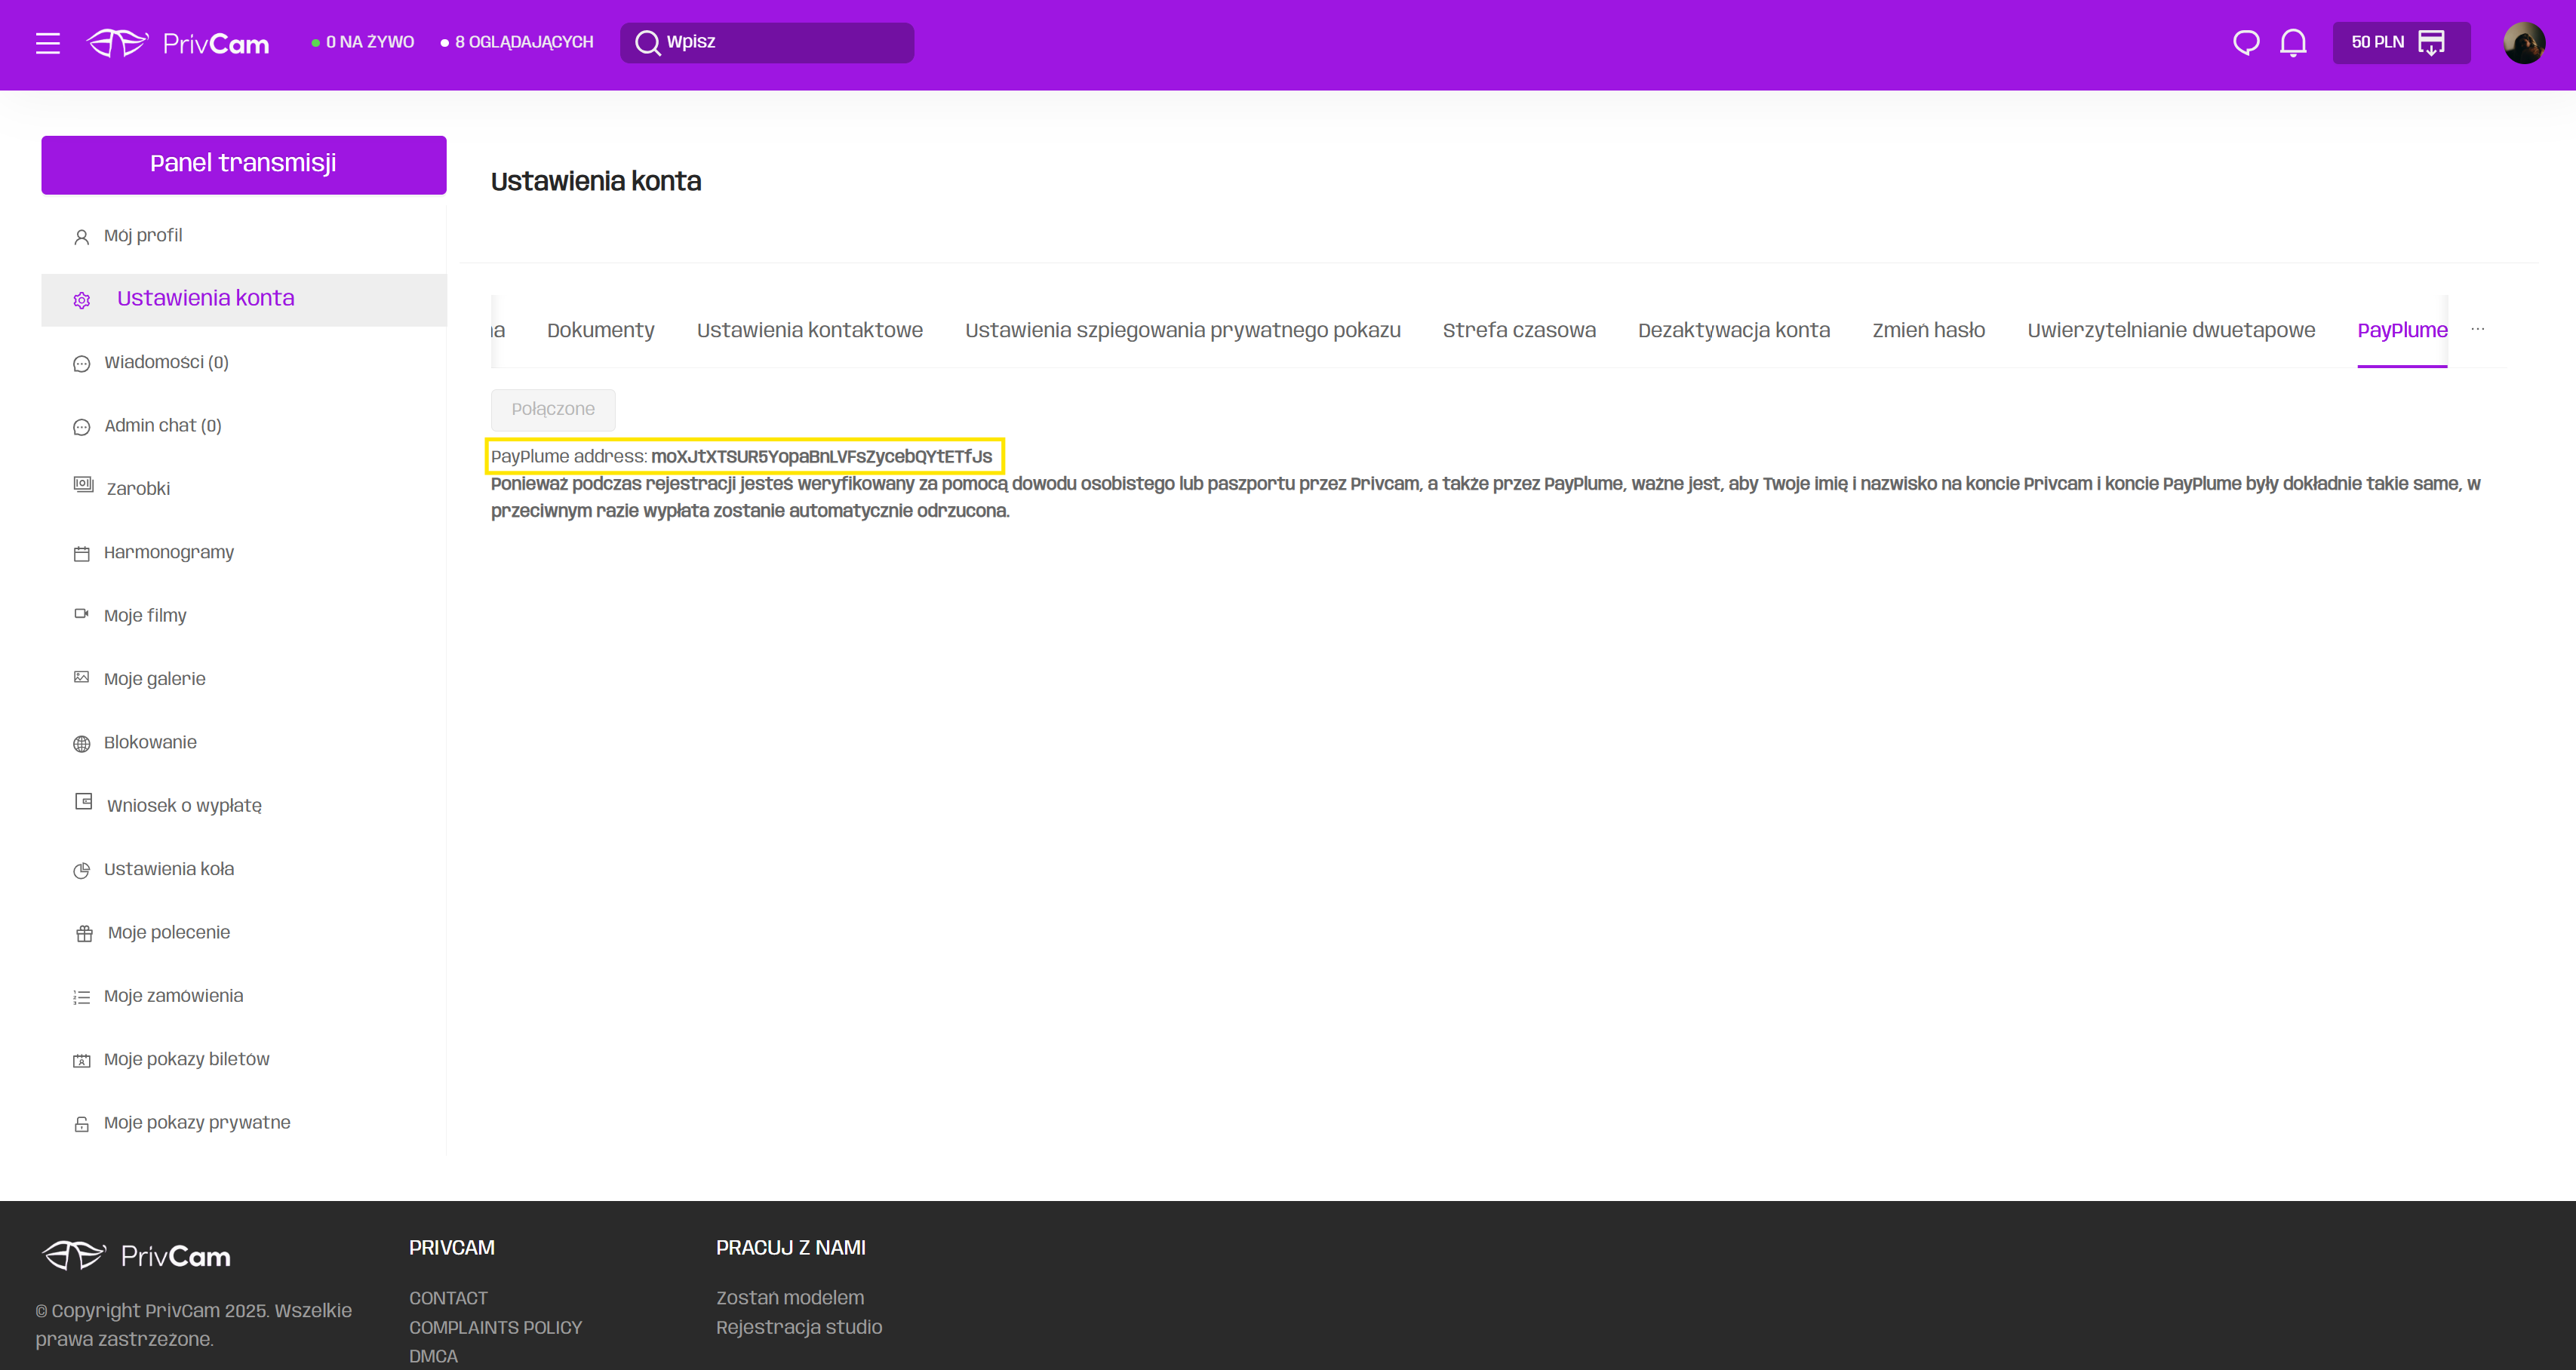Select Uwierzytelnianie dwuetapowe tab
The image size is (2576, 1370).
(2170, 330)
